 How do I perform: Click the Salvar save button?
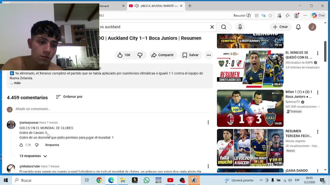click(x=190, y=55)
